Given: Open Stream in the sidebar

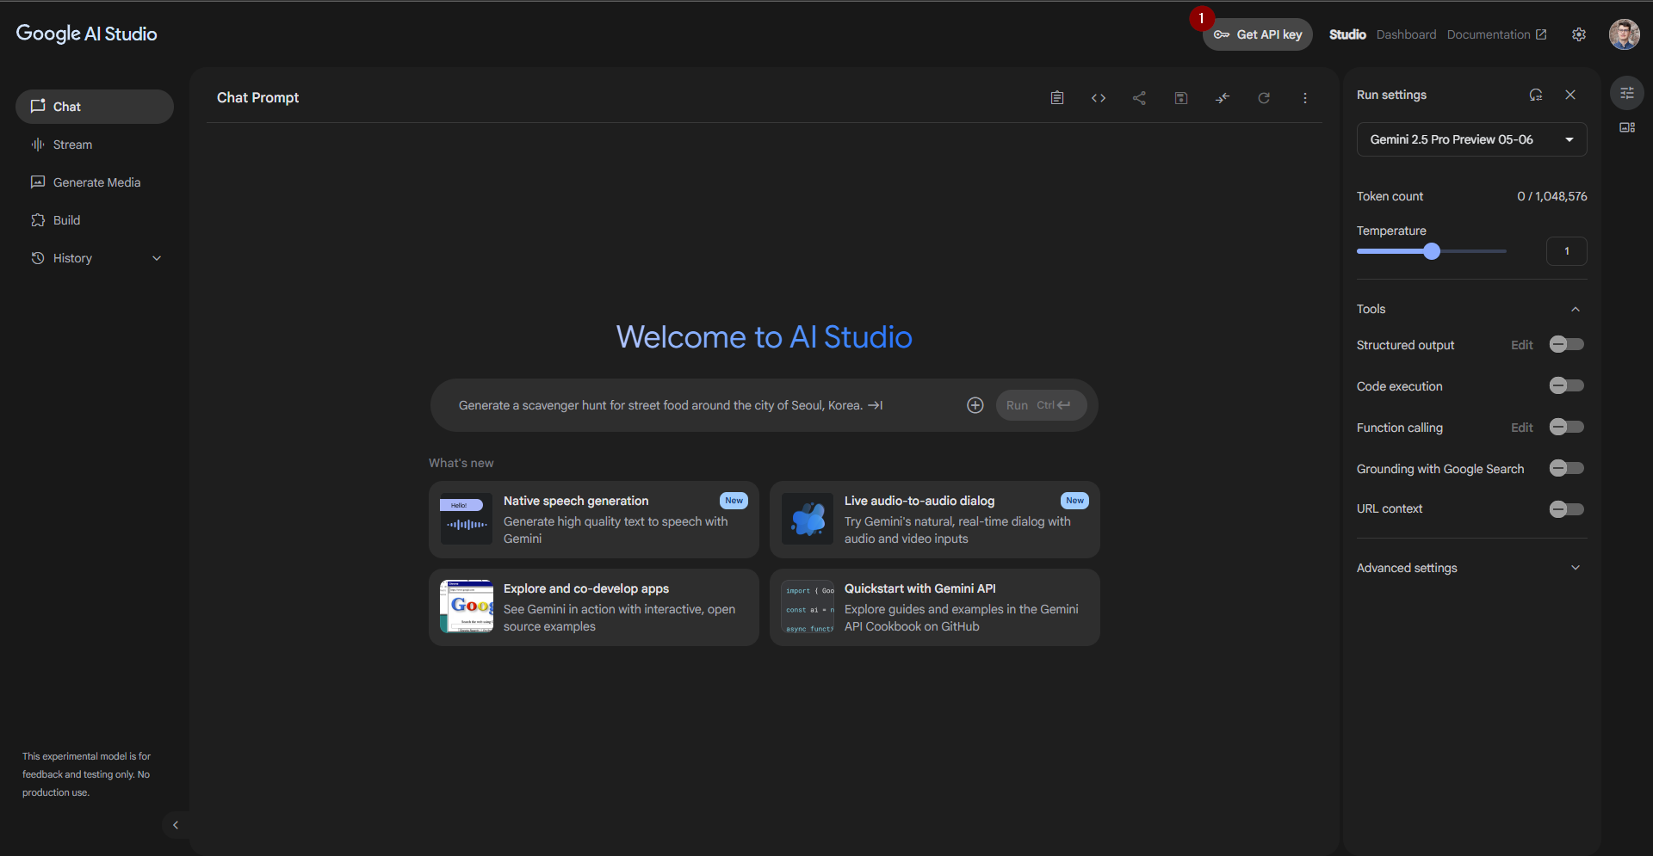Looking at the screenshot, I should (95, 145).
